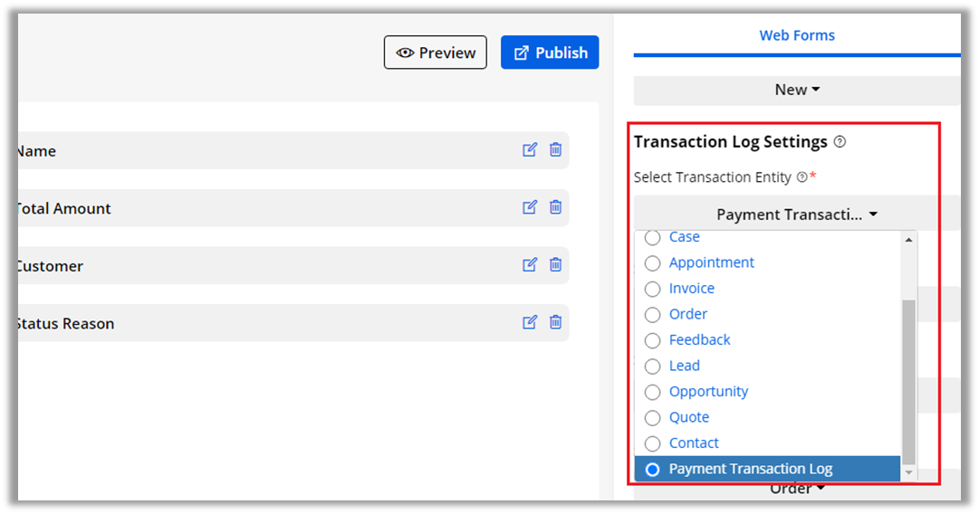Remove the Customer field via trash icon
The image size is (979, 514).
point(556,265)
